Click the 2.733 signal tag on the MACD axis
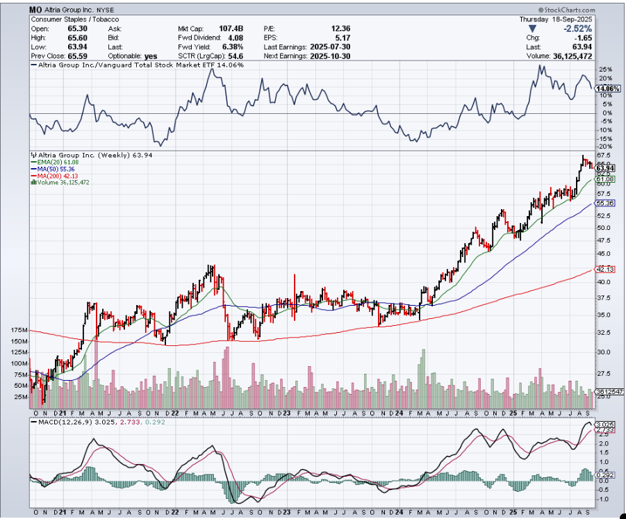Viewport: 626px width, 519px height. (x=605, y=430)
